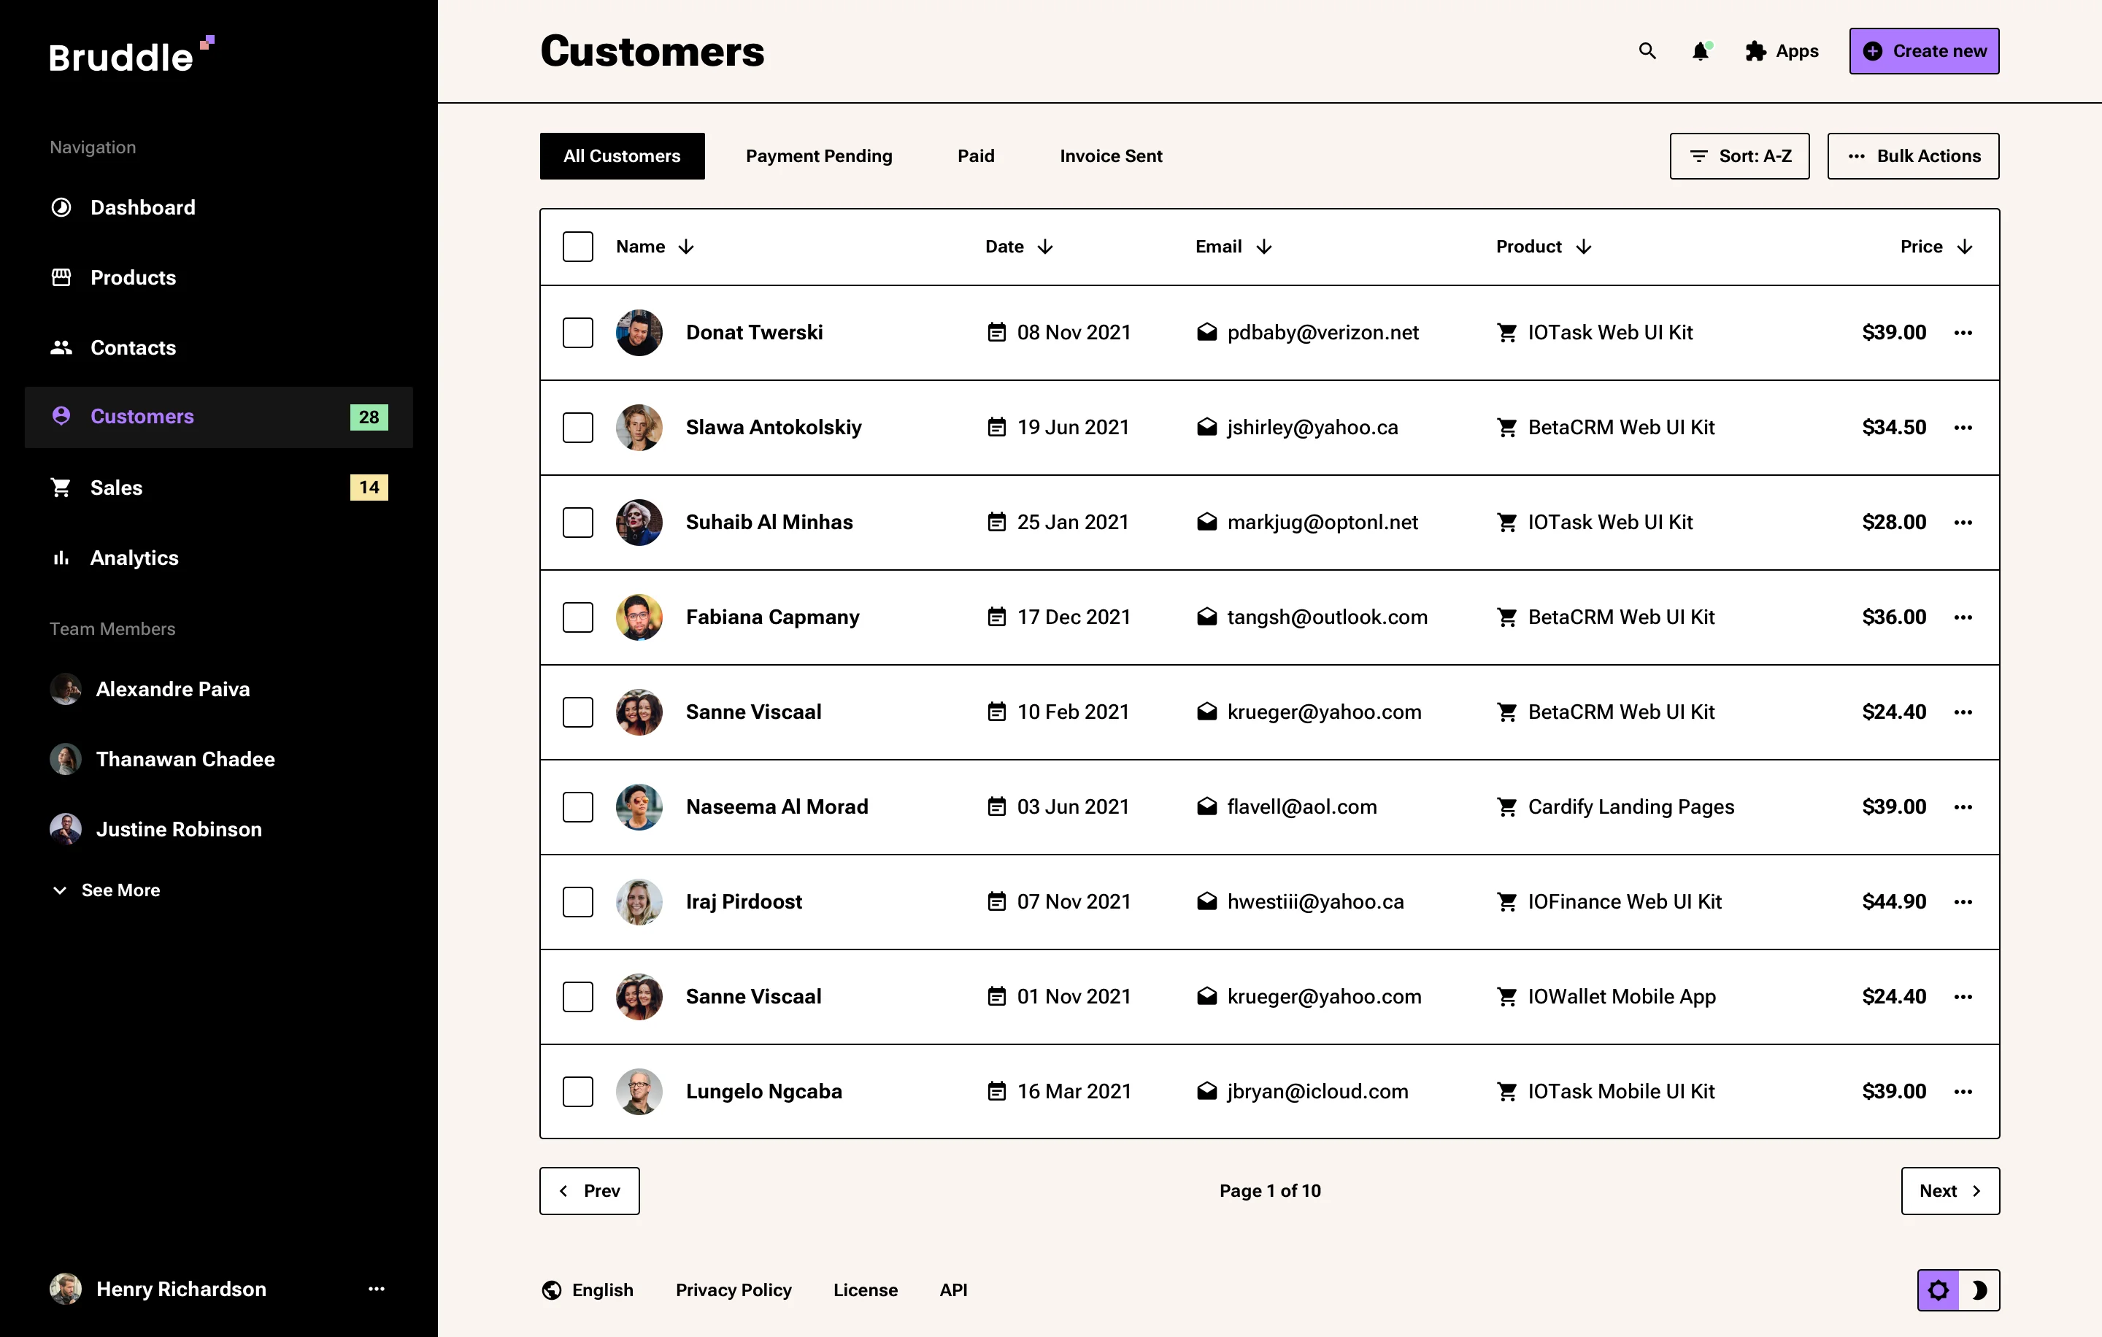Screen dimensions: 2102x1337
Task: Select the checkbox for Fabiana Capmany
Action: pyautogui.click(x=578, y=617)
